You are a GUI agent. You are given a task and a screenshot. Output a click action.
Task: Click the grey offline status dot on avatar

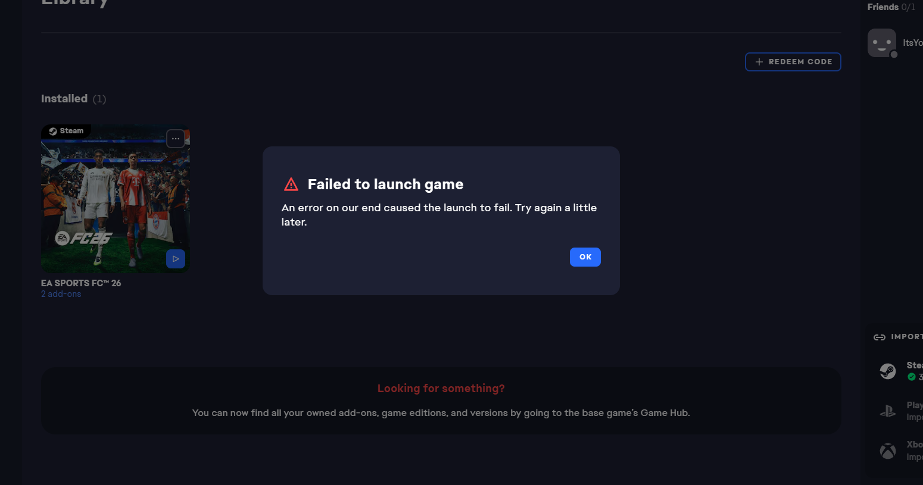click(894, 55)
